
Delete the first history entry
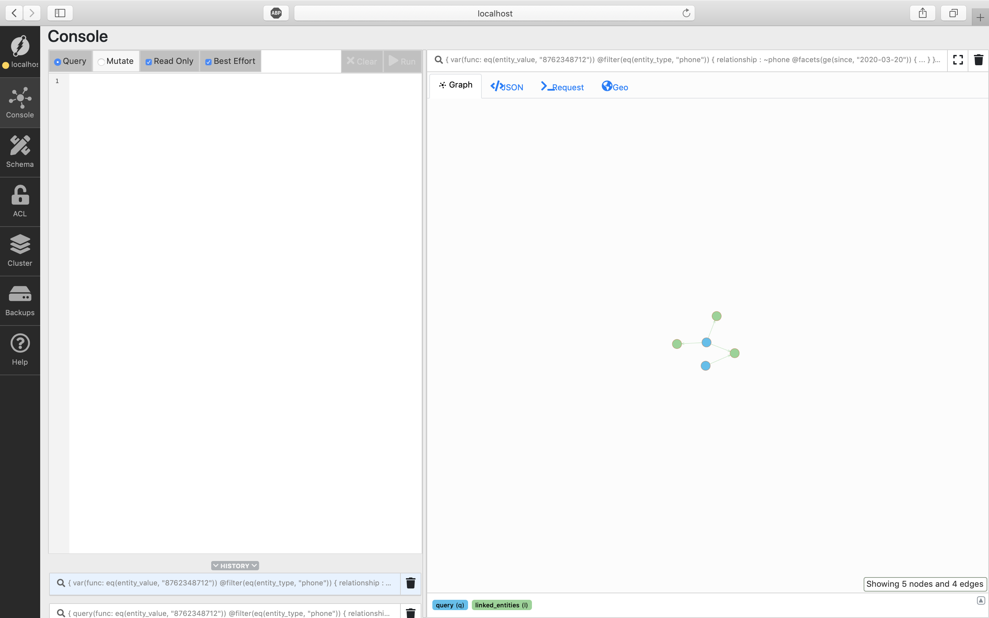pos(410,583)
